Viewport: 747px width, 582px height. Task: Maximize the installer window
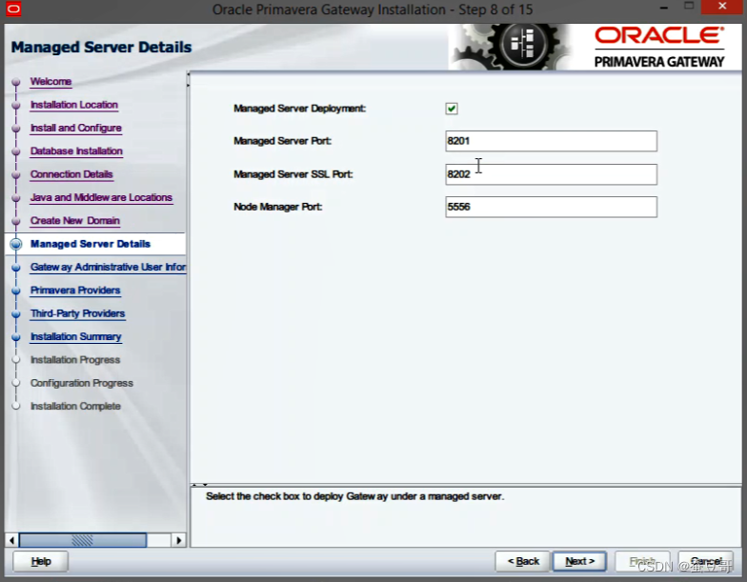click(689, 6)
